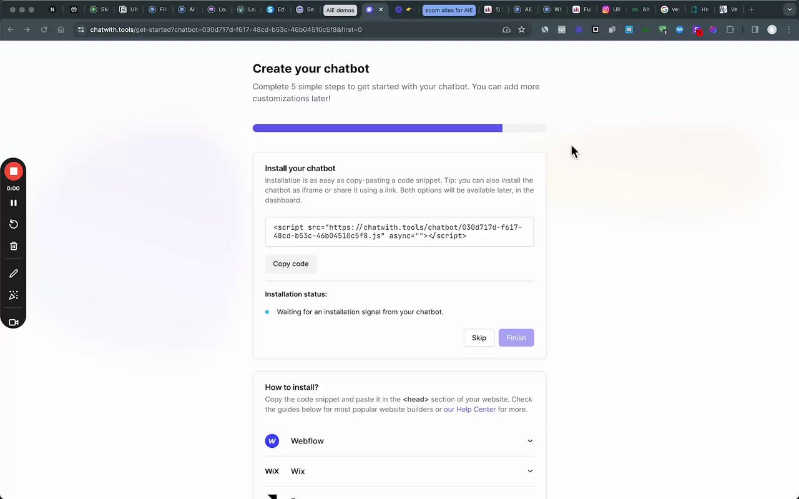Switch to the blue S 'Ed' tab

tap(275, 9)
